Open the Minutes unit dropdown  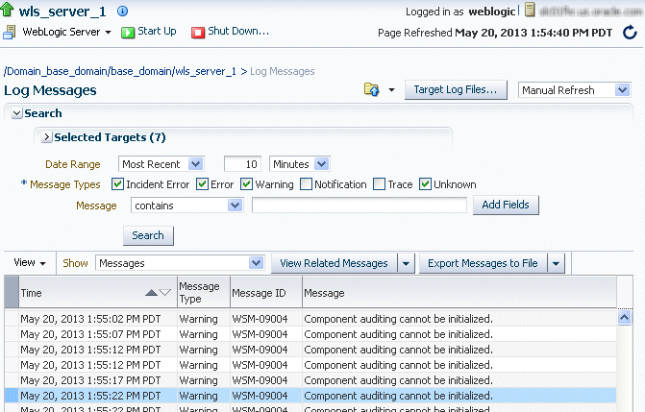(x=322, y=164)
